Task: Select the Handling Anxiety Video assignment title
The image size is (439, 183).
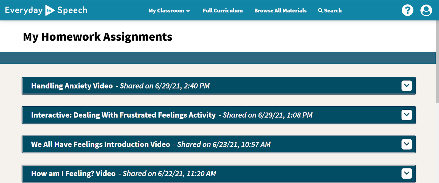Action: pos(72,86)
